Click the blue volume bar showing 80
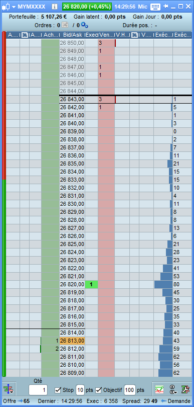Viewport: 194px width, 407px height. pos(163,284)
